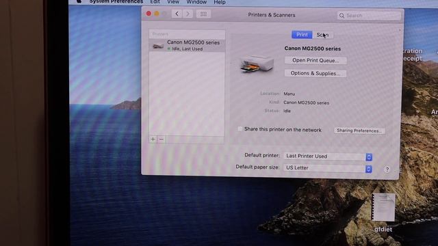Go back with the left chevron
The image size is (438, 246).
[177, 14]
